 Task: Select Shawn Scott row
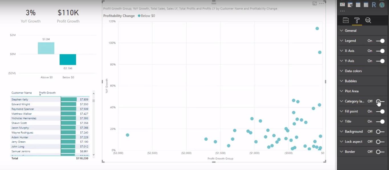(50, 123)
